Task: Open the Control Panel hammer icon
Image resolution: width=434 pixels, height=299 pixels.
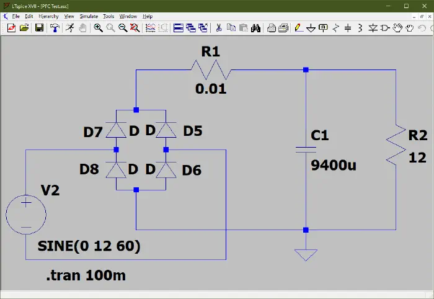Action: point(55,28)
